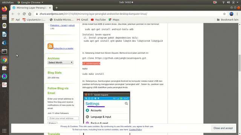The image size is (241, 135).
Task: Click the Google Chrome dock icon
Action: point(5,60)
